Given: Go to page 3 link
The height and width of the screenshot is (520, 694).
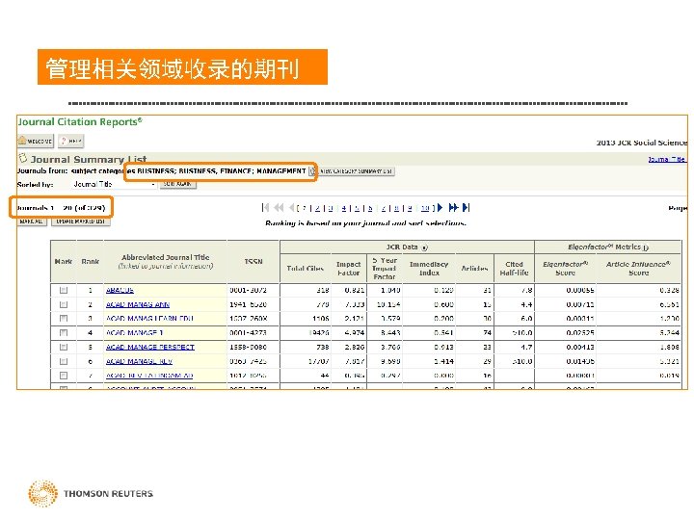Looking at the screenshot, I should (331, 208).
